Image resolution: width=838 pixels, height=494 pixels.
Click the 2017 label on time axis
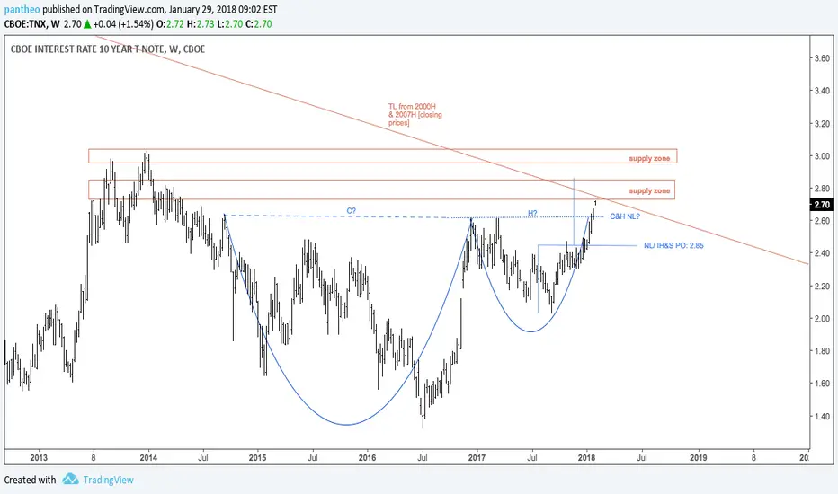[x=477, y=458]
